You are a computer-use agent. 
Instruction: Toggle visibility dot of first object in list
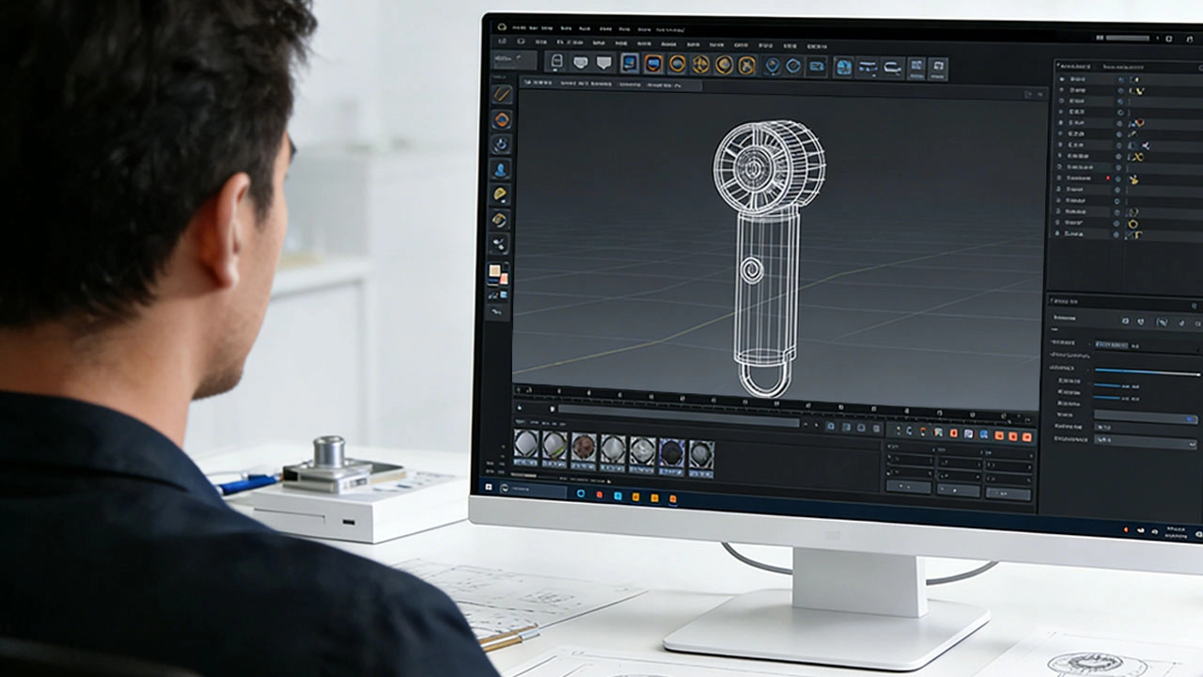1119,80
